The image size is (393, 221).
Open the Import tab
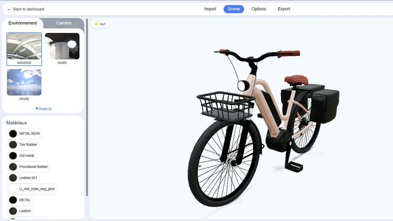pyautogui.click(x=210, y=9)
